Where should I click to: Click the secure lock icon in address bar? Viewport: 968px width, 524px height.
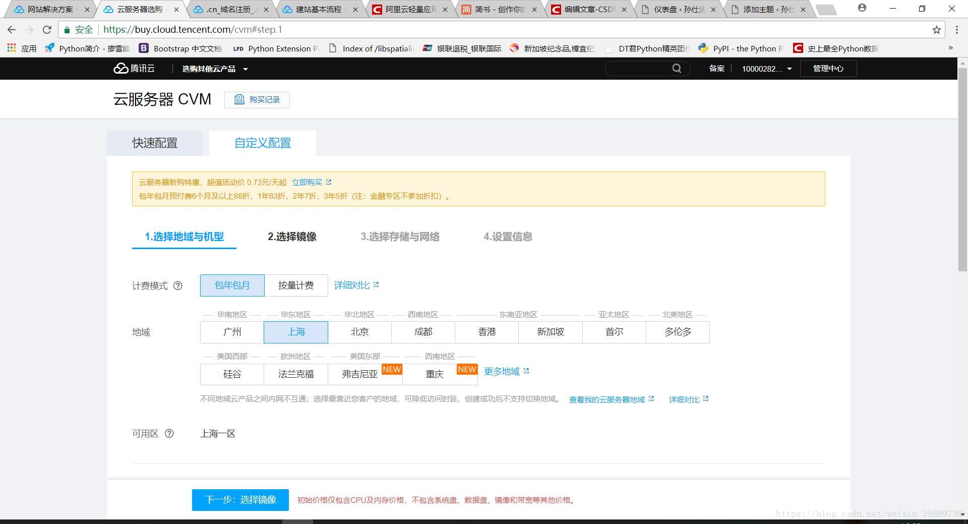[x=67, y=30]
